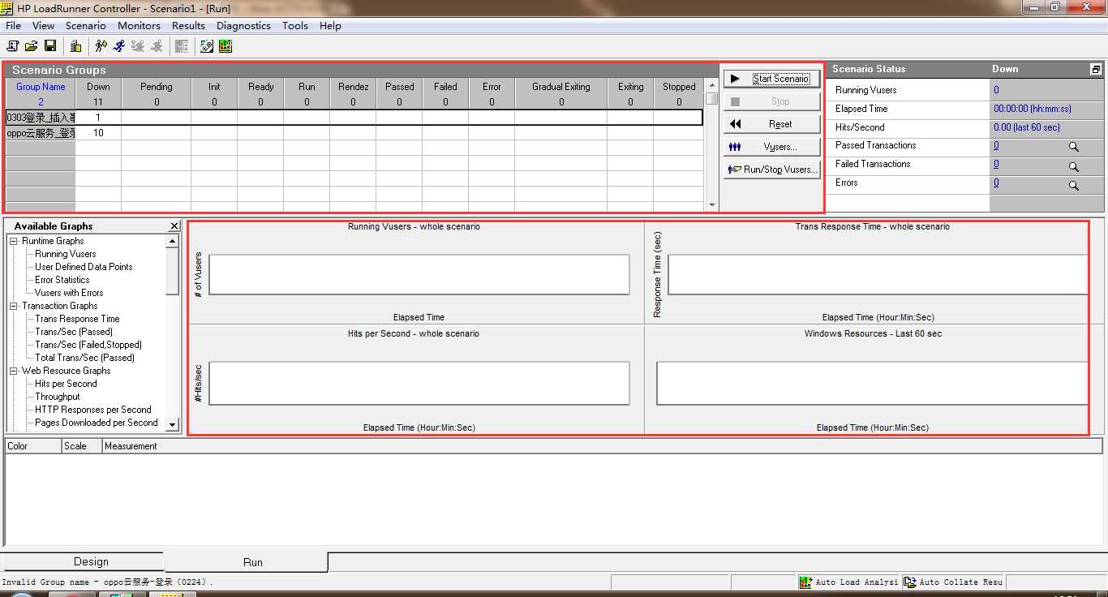Select Running Vusers in the graph tree
This screenshot has height=597, width=1108.
[66, 254]
